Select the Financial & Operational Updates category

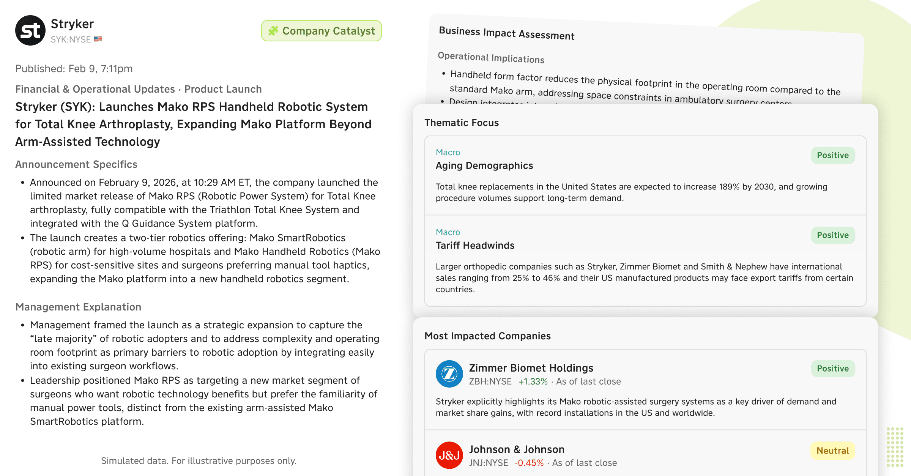(95, 89)
